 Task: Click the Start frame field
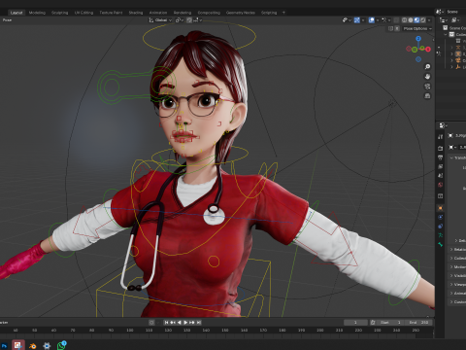click(x=390, y=323)
